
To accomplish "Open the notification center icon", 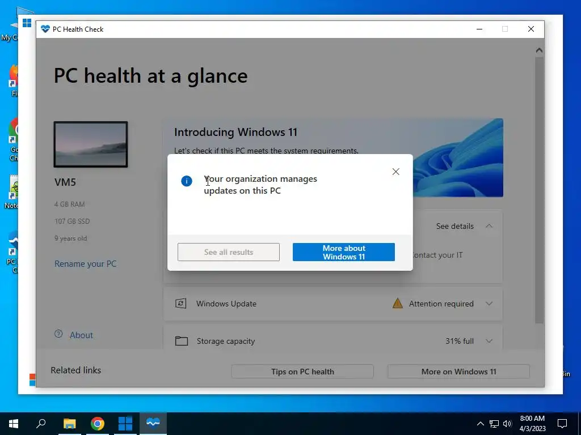I will click(562, 424).
